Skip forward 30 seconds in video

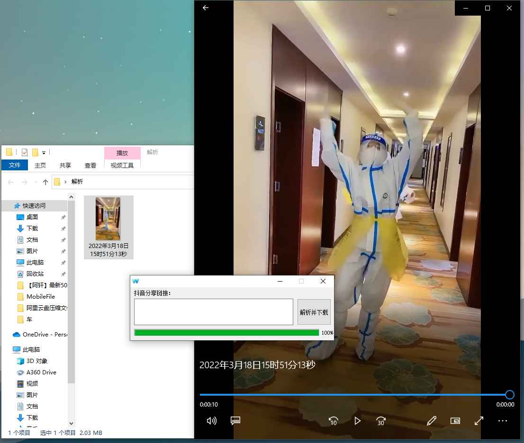click(x=381, y=421)
